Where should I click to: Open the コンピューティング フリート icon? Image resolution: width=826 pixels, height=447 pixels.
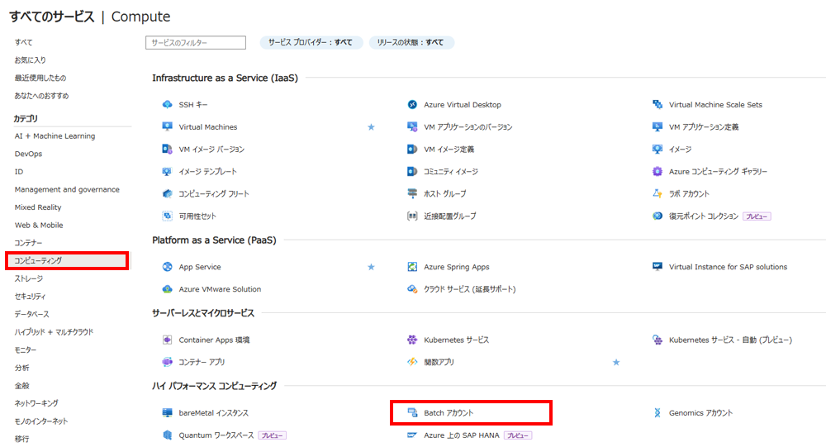point(167,193)
